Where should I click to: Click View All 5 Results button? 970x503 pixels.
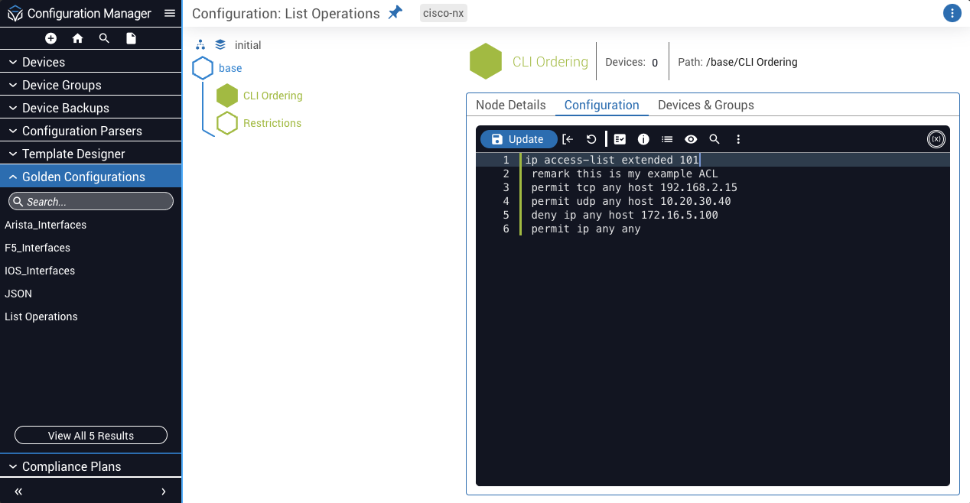[90, 436]
